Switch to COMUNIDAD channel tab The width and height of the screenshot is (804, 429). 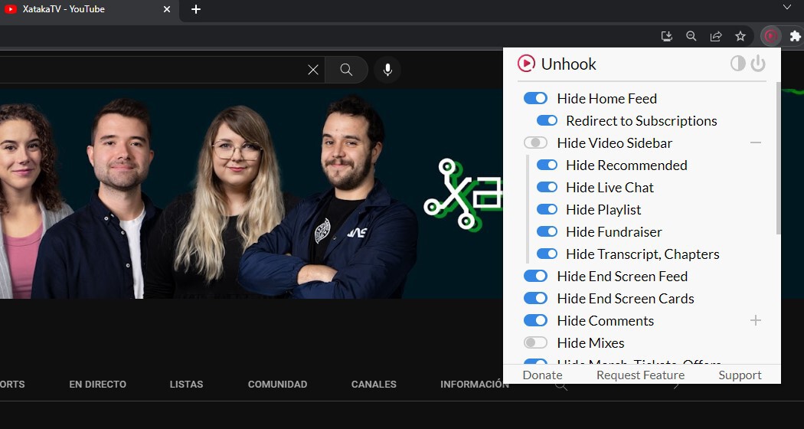point(277,385)
